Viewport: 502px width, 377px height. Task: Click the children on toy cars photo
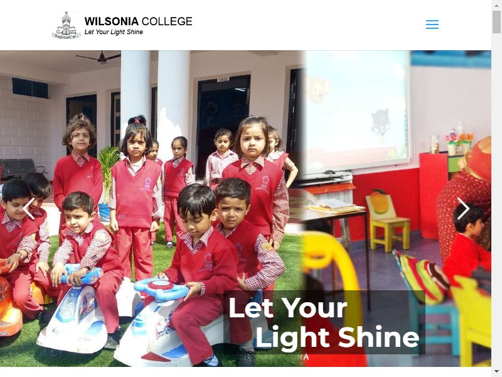151,209
